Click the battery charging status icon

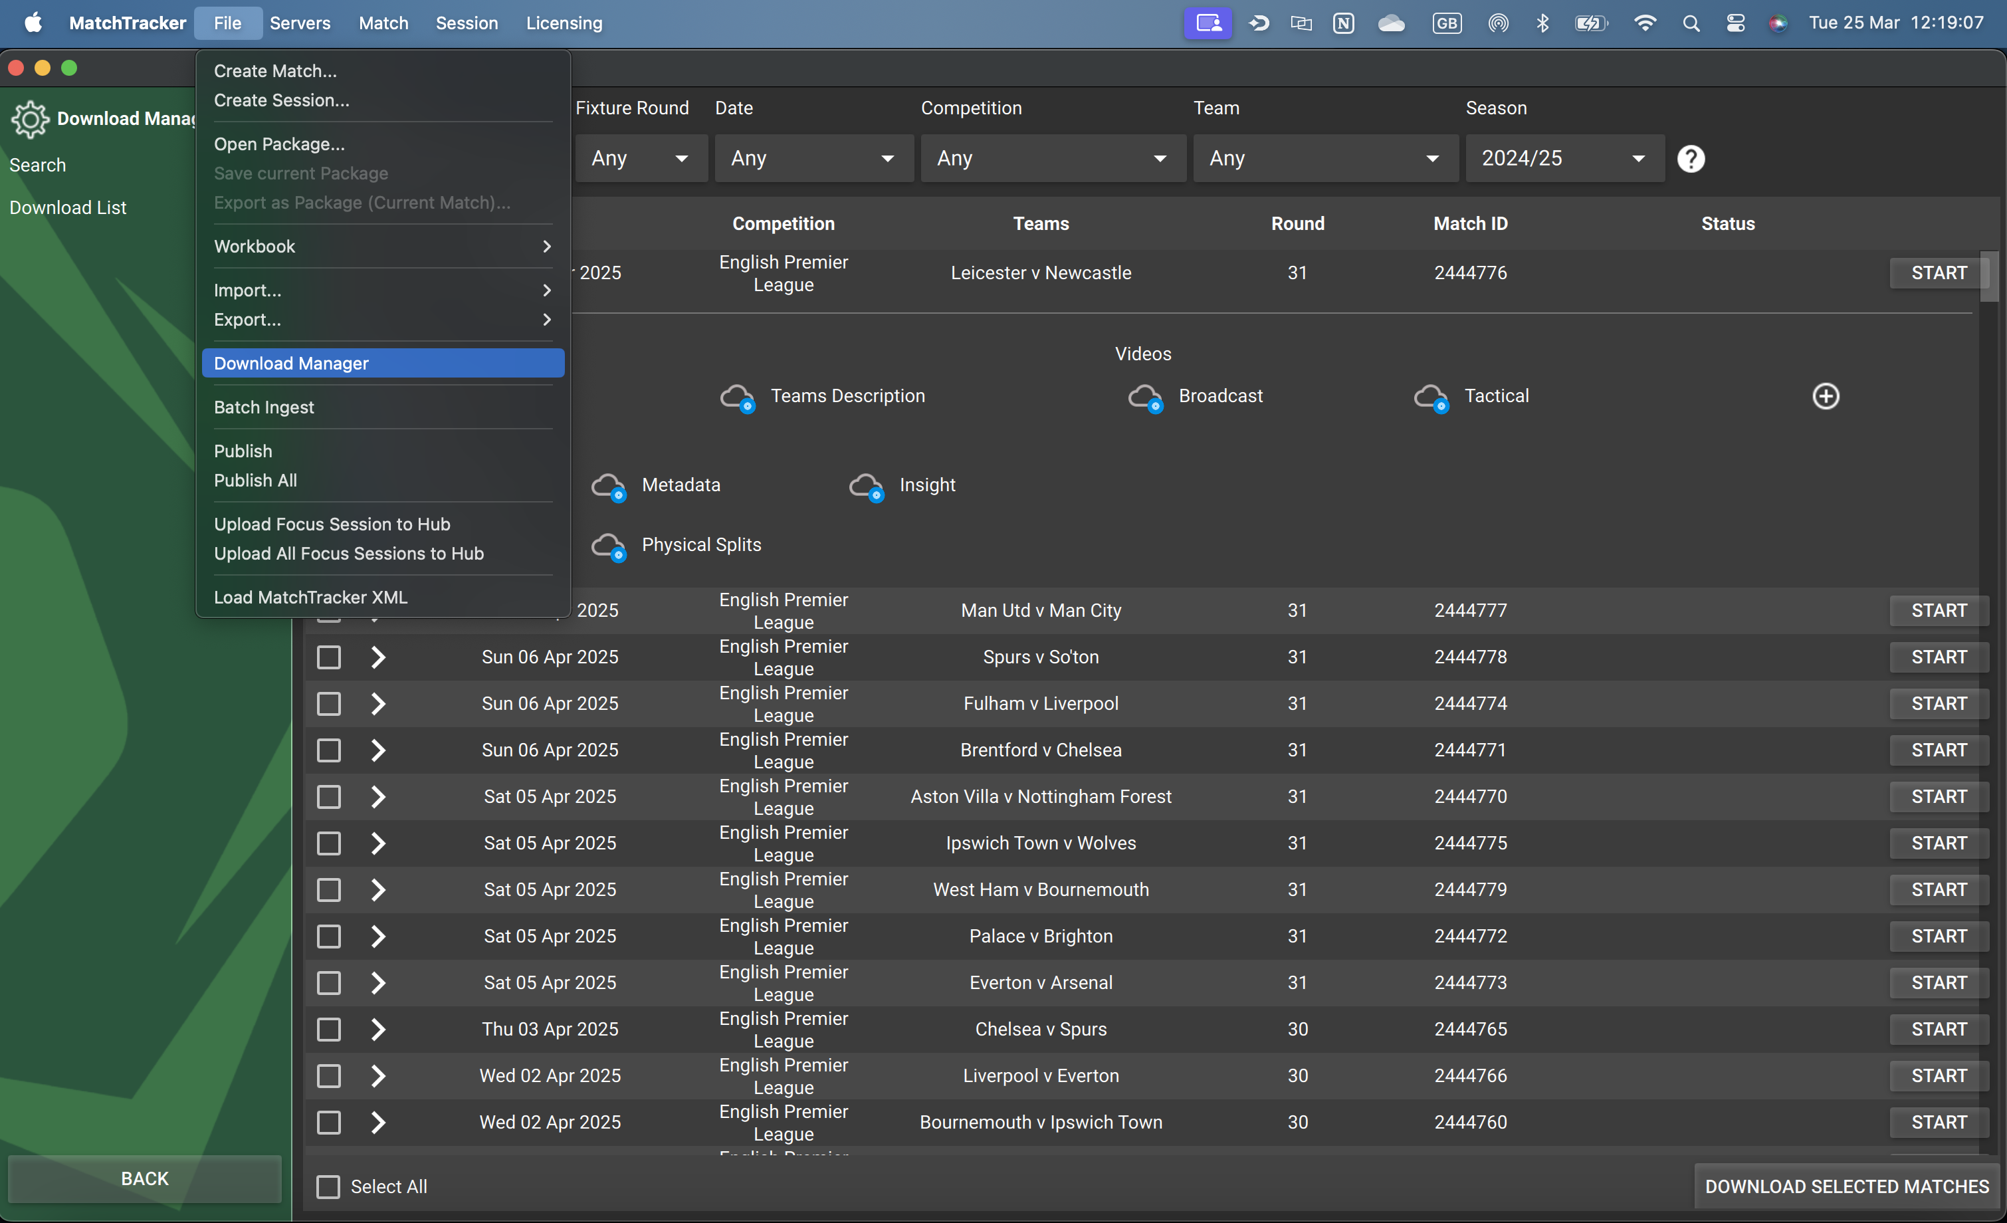point(1591,23)
